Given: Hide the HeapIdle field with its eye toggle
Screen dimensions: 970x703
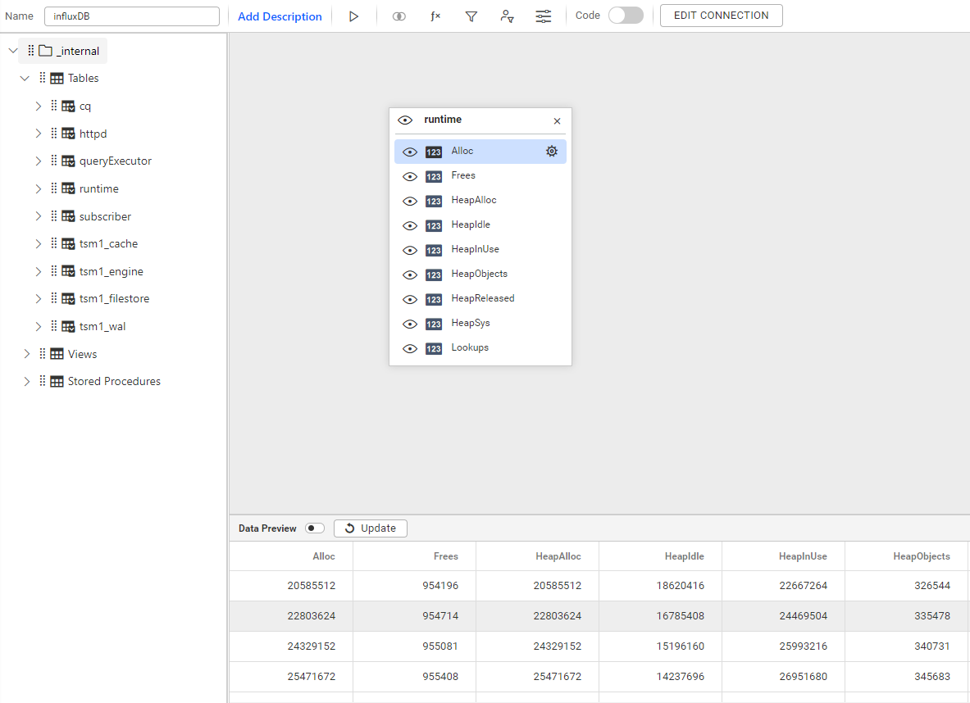Looking at the screenshot, I should (x=409, y=225).
